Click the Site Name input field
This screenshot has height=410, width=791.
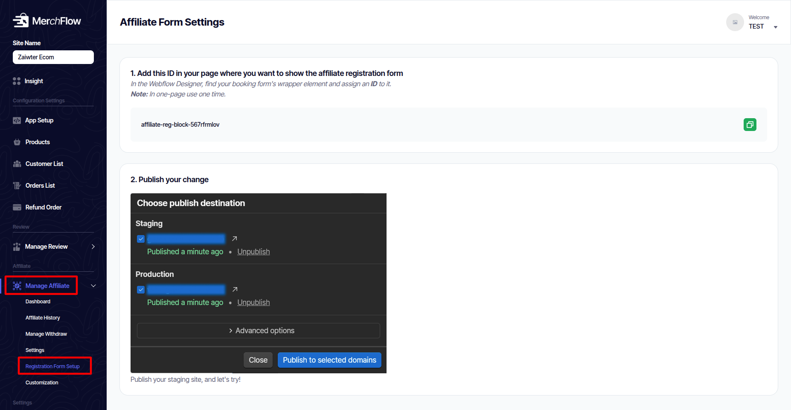click(x=53, y=57)
